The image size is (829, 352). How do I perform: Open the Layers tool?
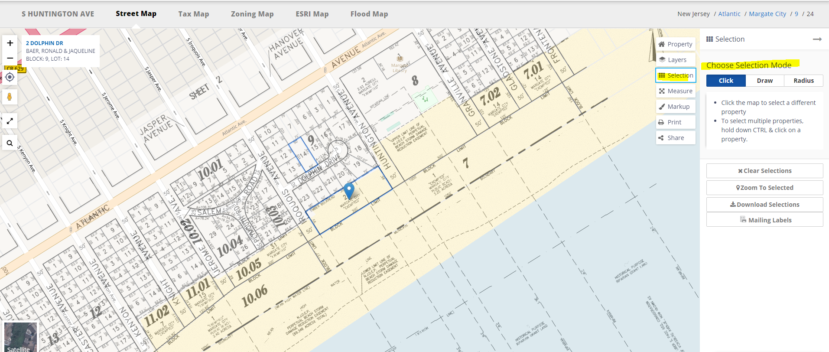point(676,60)
